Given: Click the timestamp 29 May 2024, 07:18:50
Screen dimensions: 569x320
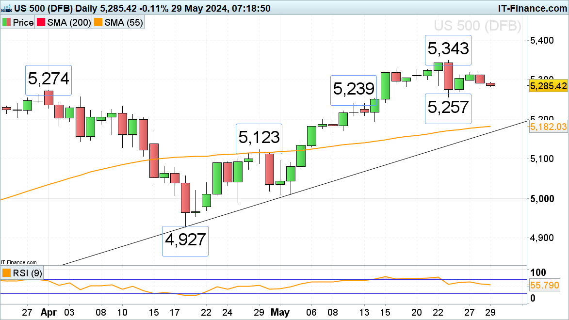Looking at the screenshot, I should (221, 8).
